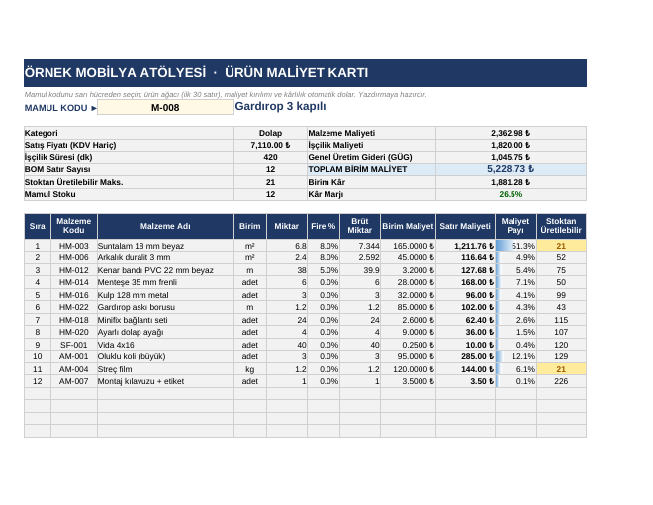Click the Malzeme Maliyeti value 2,362.98 ₺
653x505 pixels.
click(x=511, y=133)
